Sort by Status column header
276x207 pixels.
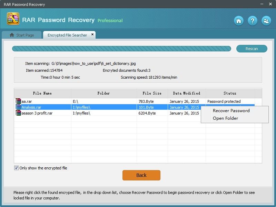[x=230, y=93]
